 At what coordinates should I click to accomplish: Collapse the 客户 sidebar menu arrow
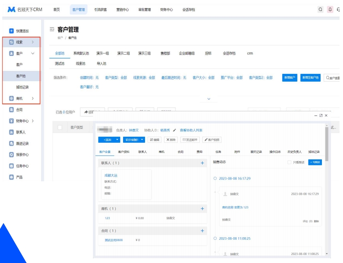click(x=33, y=53)
